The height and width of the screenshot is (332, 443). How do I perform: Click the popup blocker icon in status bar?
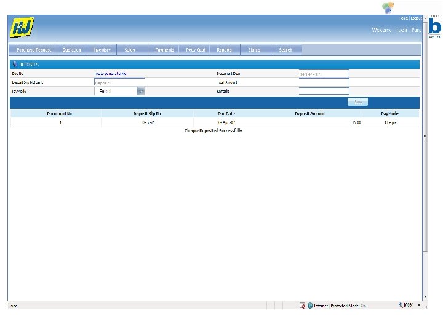(x=302, y=306)
